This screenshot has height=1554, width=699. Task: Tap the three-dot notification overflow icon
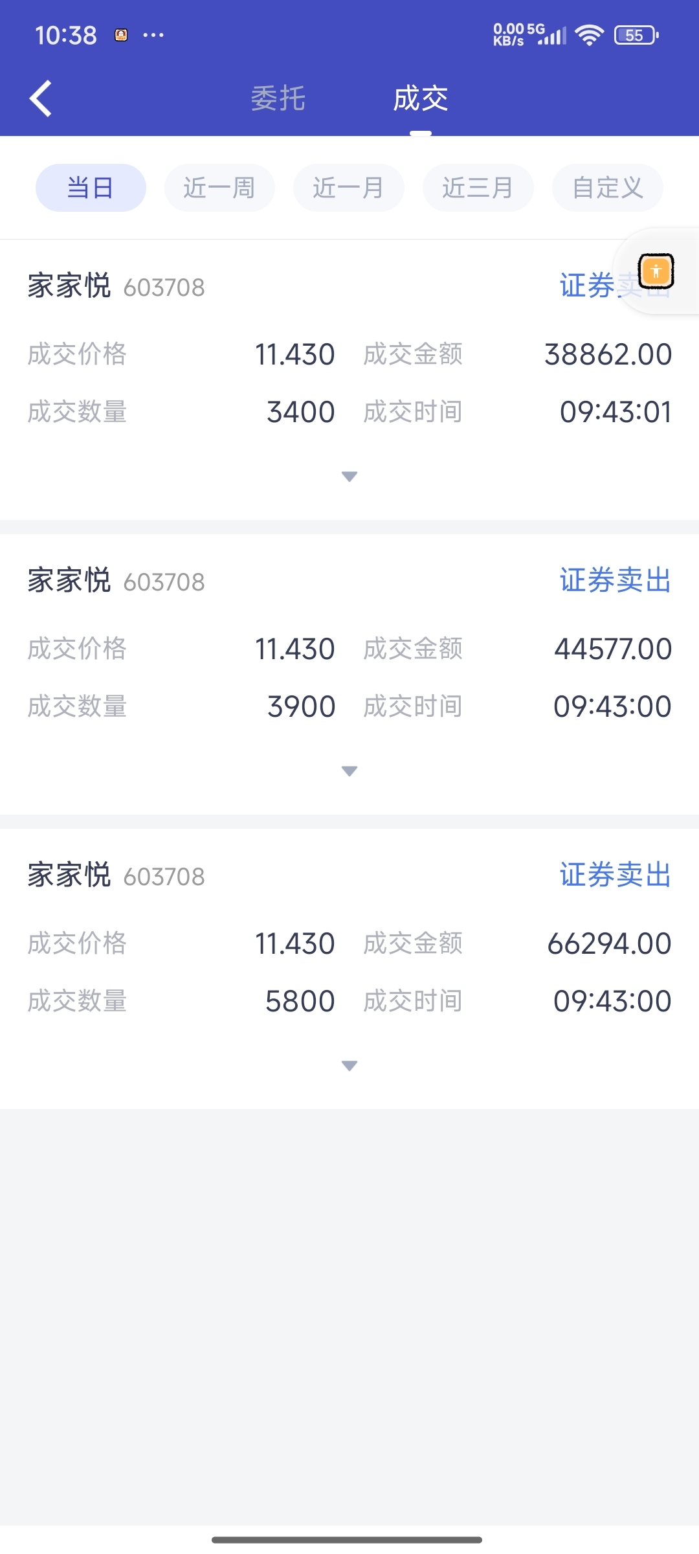pos(153,35)
